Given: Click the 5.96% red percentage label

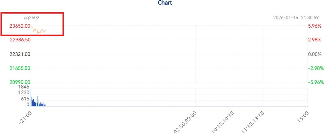Looking at the screenshot, I should pyautogui.click(x=315, y=26).
